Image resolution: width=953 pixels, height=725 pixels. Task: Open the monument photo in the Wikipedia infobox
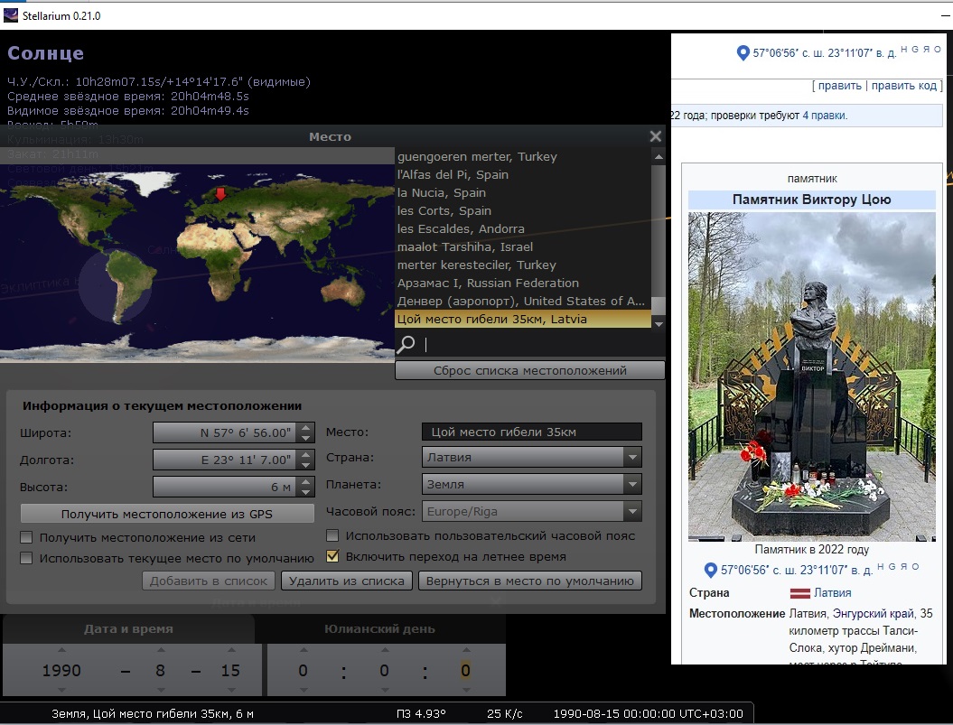(x=812, y=376)
